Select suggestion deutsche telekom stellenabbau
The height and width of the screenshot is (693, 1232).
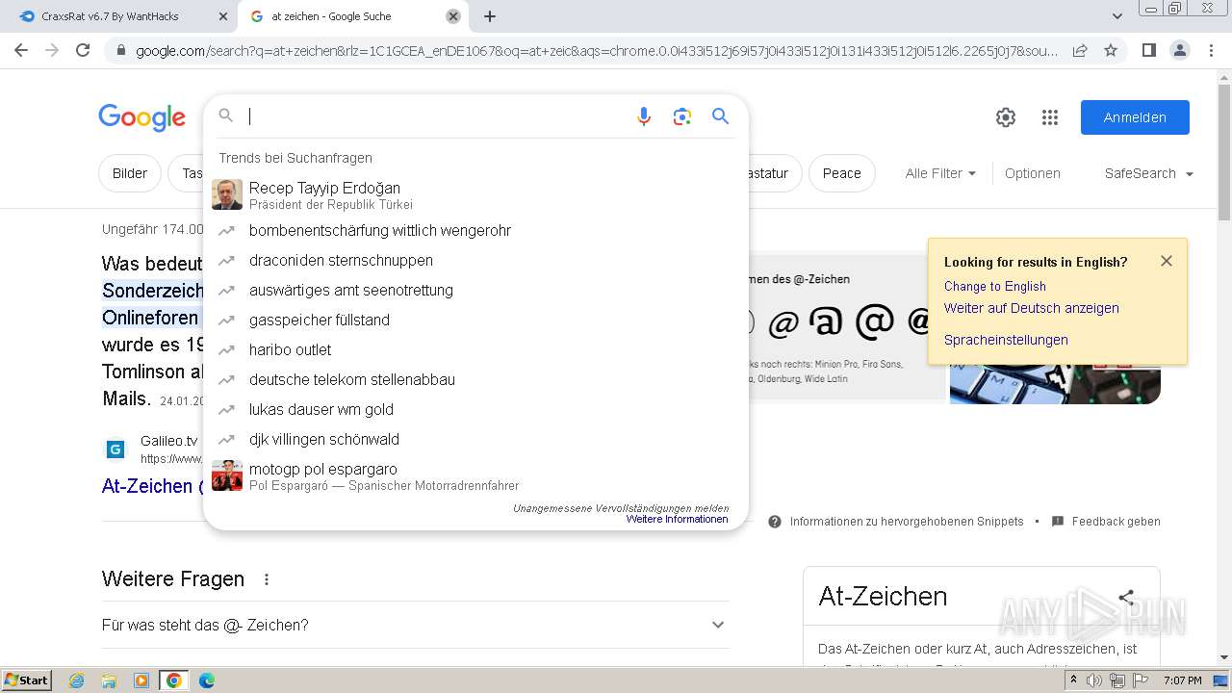coord(475,379)
